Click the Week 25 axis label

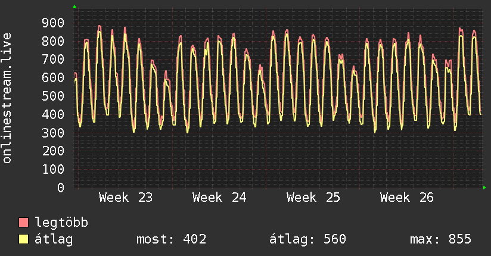[x=313, y=198]
